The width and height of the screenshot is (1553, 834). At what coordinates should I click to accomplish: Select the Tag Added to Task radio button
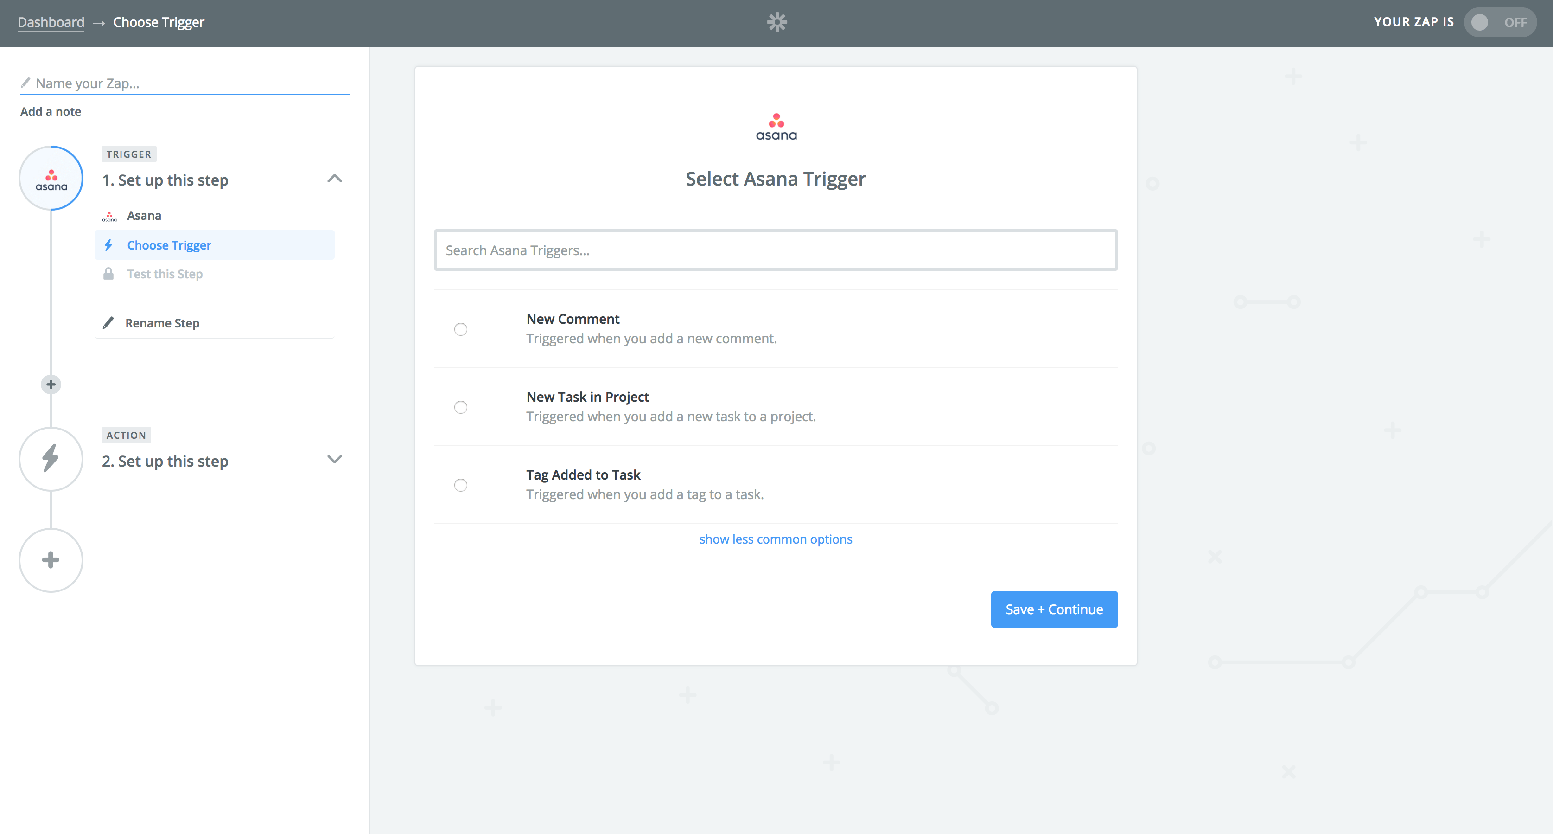[x=461, y=485]
